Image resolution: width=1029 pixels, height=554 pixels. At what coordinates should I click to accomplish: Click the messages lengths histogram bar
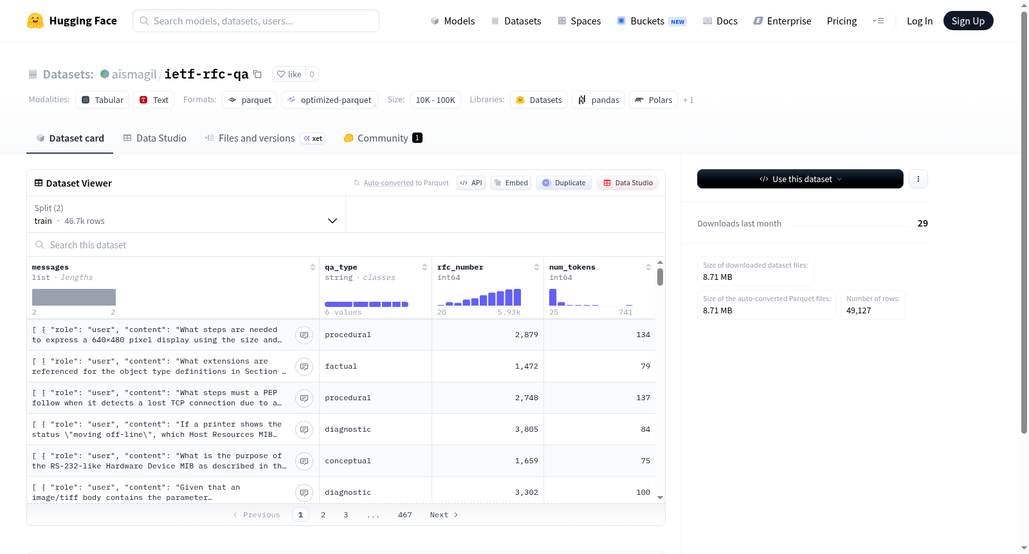click(74, 297)
